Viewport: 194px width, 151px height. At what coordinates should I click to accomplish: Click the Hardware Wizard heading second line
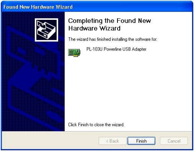click(x=95, y=28)
